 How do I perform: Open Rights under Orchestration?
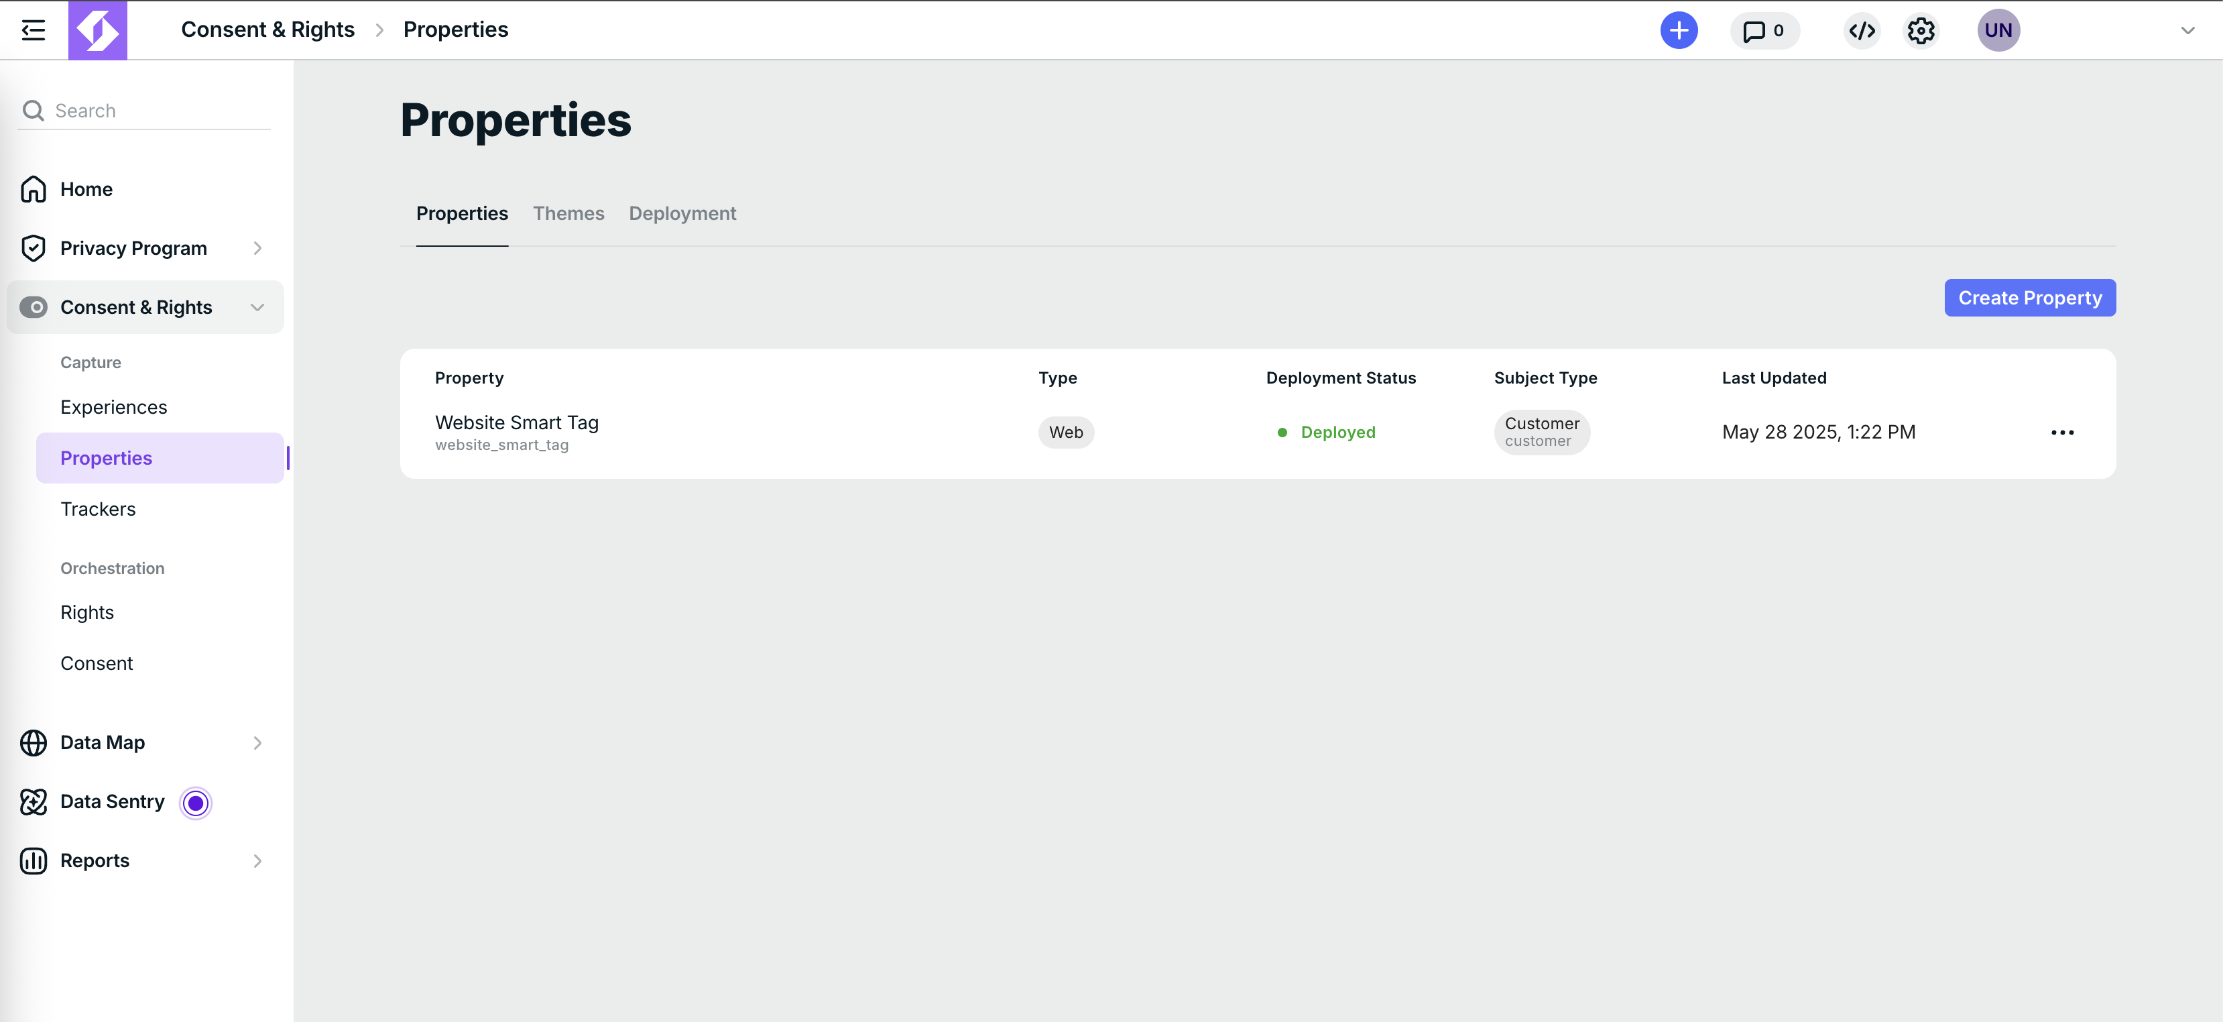(x=87, y=613)
